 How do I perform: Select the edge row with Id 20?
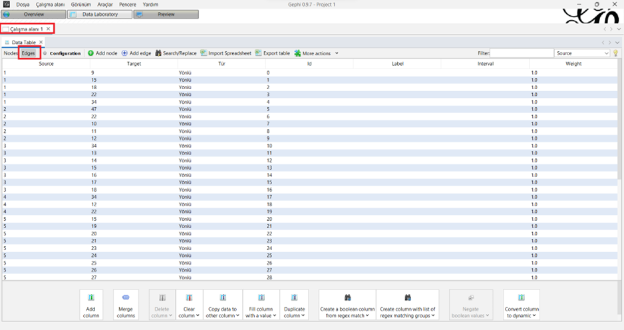pyautogui.click(x=310, y=219)
